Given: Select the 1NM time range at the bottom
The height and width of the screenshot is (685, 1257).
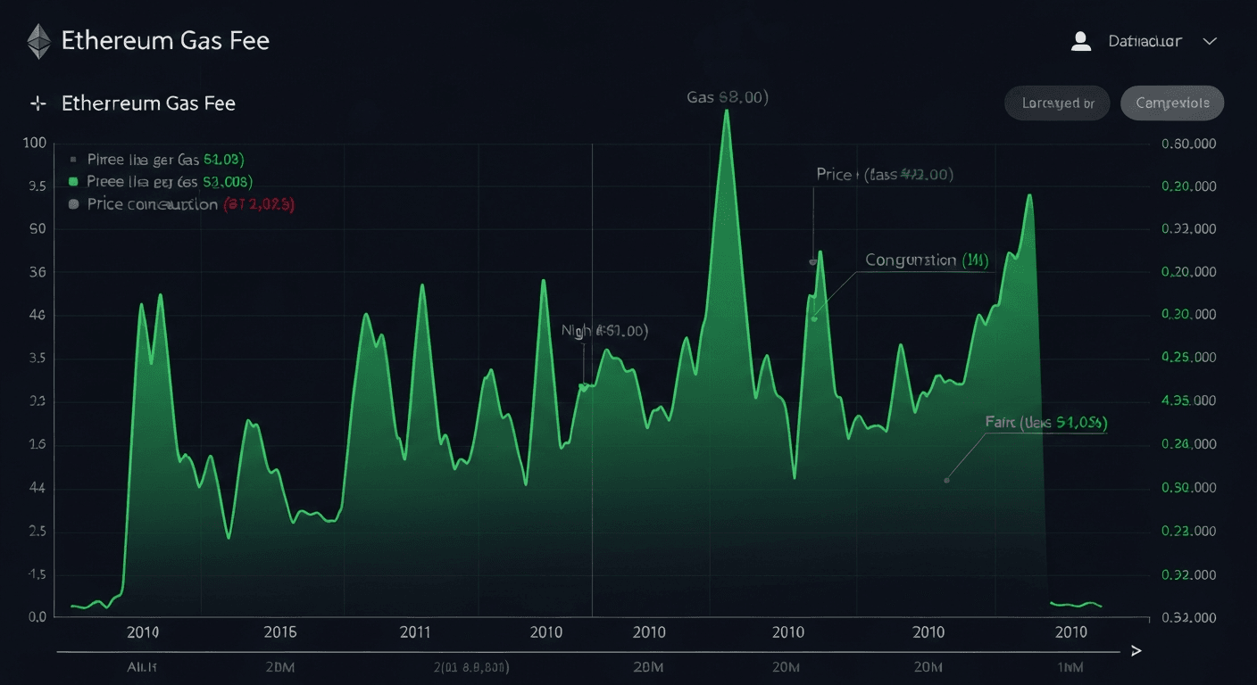Looking at the screenshot, I should (1070, 666).
